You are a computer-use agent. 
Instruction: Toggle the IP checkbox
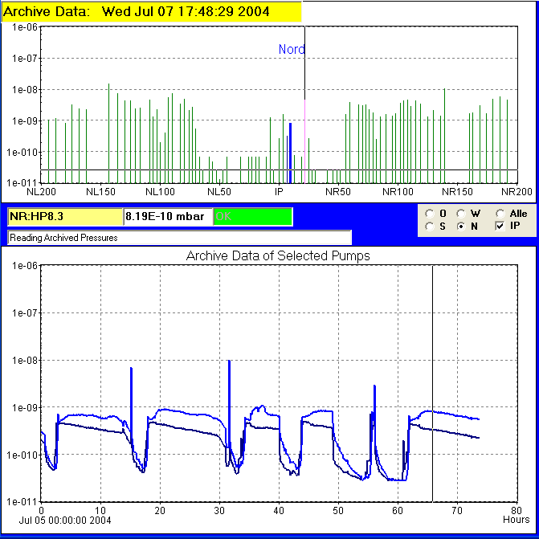[x=500, y=227]
